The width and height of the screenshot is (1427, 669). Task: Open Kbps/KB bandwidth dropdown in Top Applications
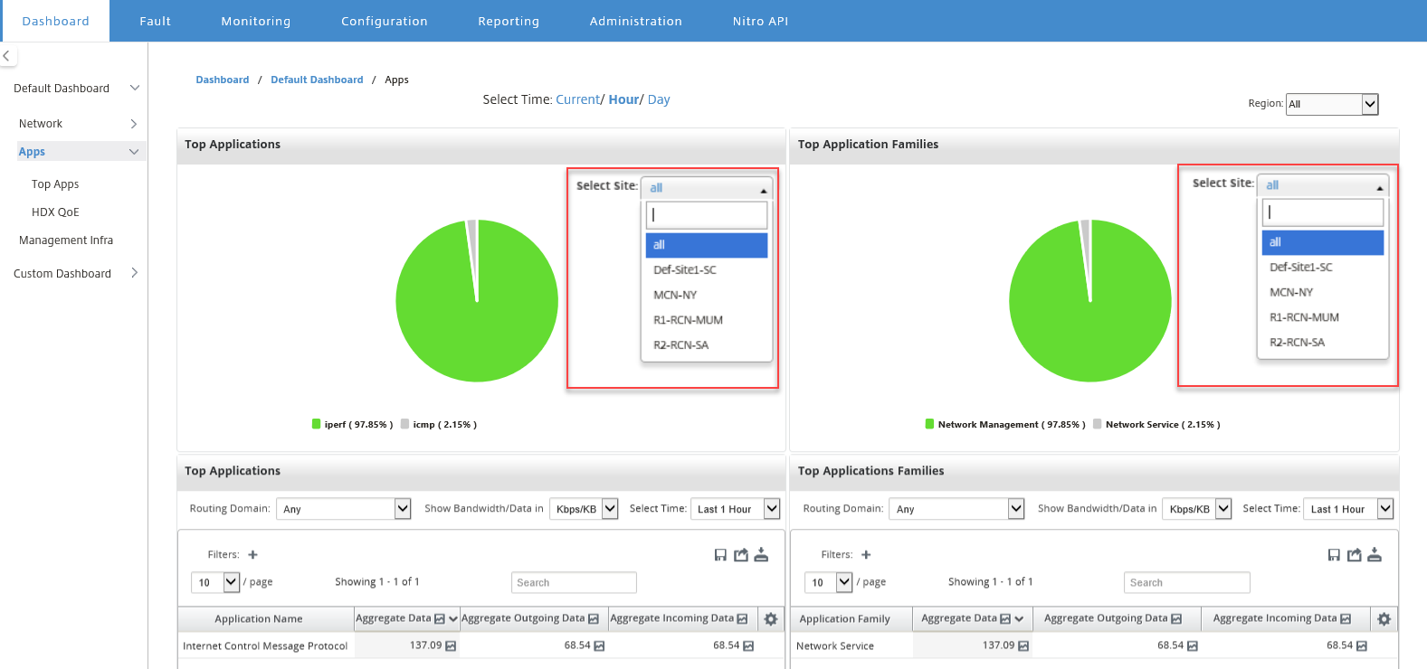click(x=584, y=509)
